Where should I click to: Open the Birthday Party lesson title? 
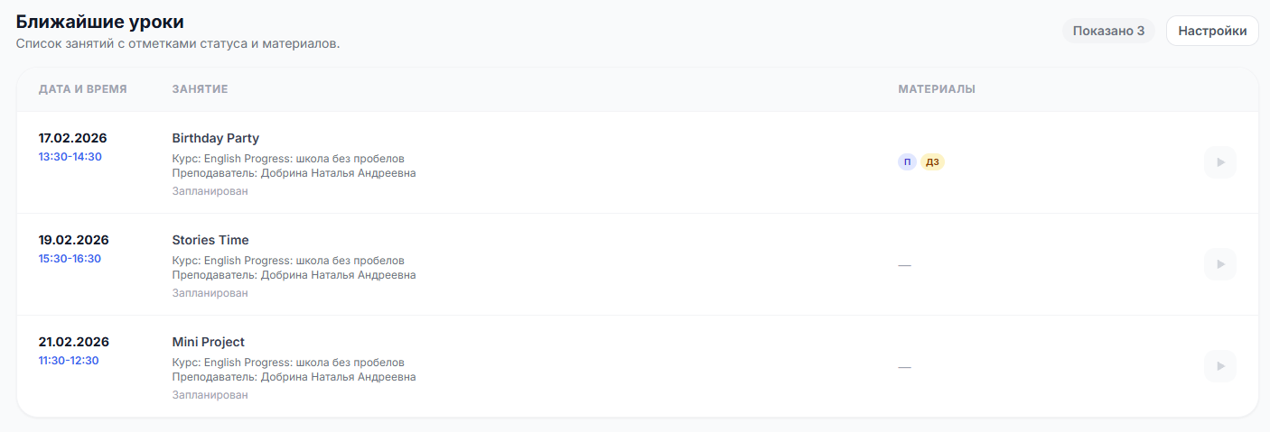pyautogui.click(x=216, y=138)
